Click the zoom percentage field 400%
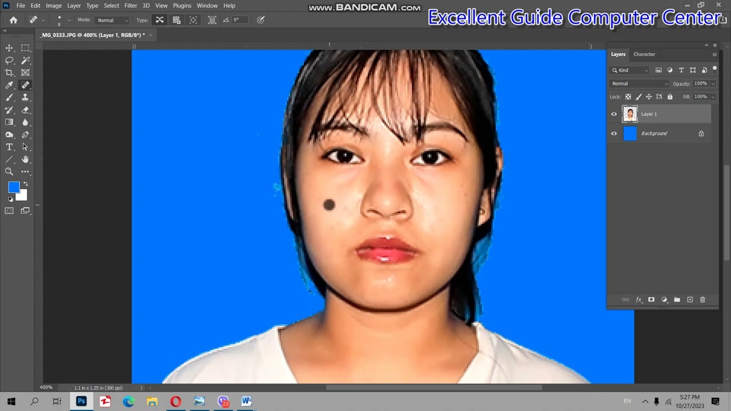Image resolution: width=731 pixels, height=411 pixels. 46,388
